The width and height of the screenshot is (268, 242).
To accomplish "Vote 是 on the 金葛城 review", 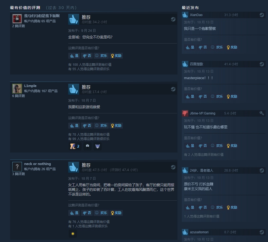I will point(74,56).
